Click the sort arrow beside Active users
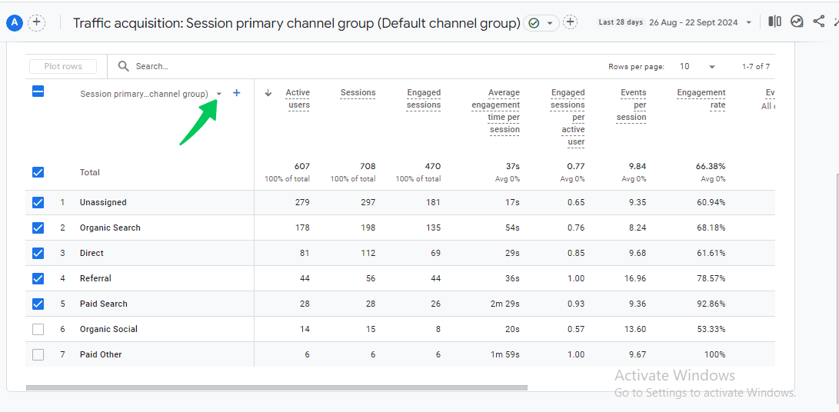Image resolution: width=839 pixels, height=412 pixels. 268,93
